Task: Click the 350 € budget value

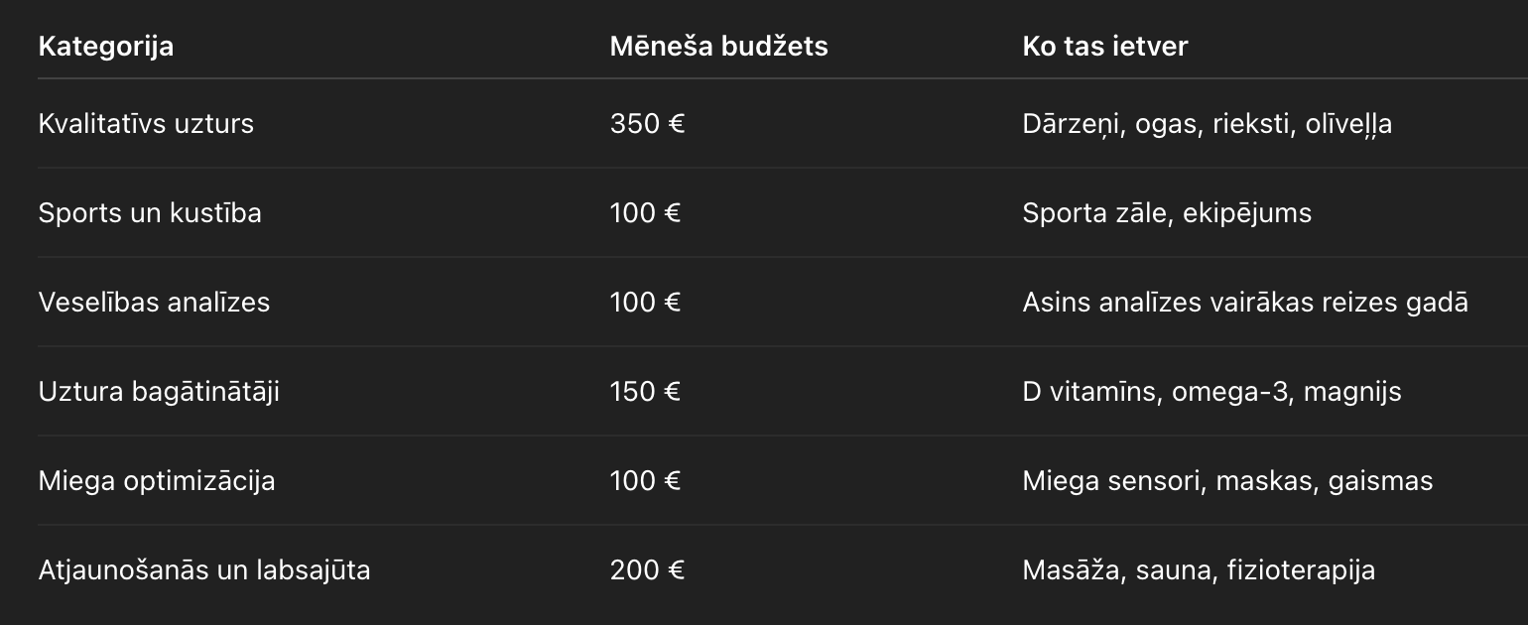Action: pyautogui.click(x=647, y=124)
